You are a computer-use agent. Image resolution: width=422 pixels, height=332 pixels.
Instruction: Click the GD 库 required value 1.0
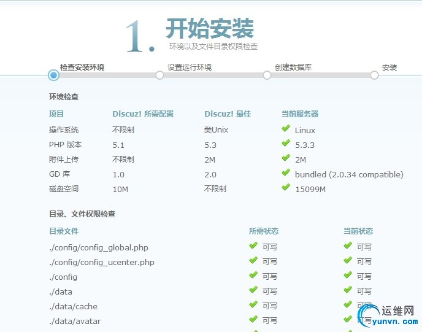[x=118, y=175]
